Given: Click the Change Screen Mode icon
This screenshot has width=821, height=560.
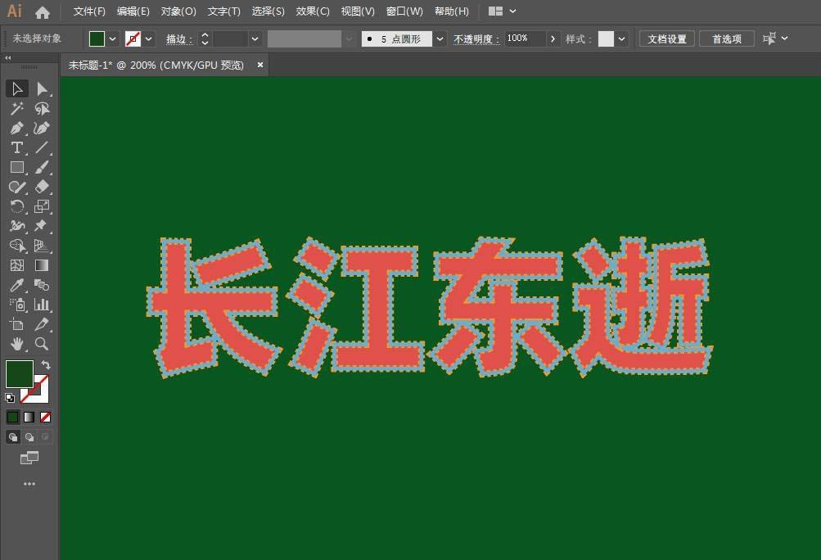Looking at the screenshot, I should [x=29, y=458].
